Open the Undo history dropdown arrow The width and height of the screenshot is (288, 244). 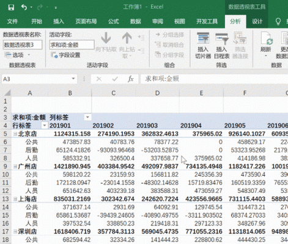31,7
